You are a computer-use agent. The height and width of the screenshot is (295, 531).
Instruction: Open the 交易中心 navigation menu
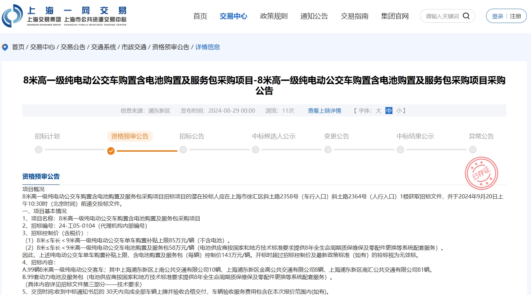tap(233, 16)
